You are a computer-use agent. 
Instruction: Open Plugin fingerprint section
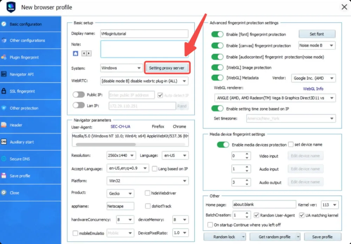pos(31,57)
